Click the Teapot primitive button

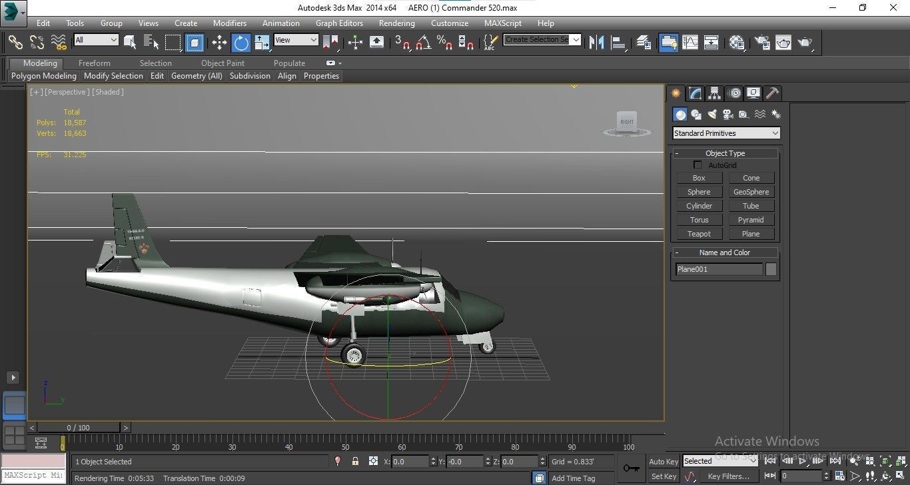click(699, 234)
